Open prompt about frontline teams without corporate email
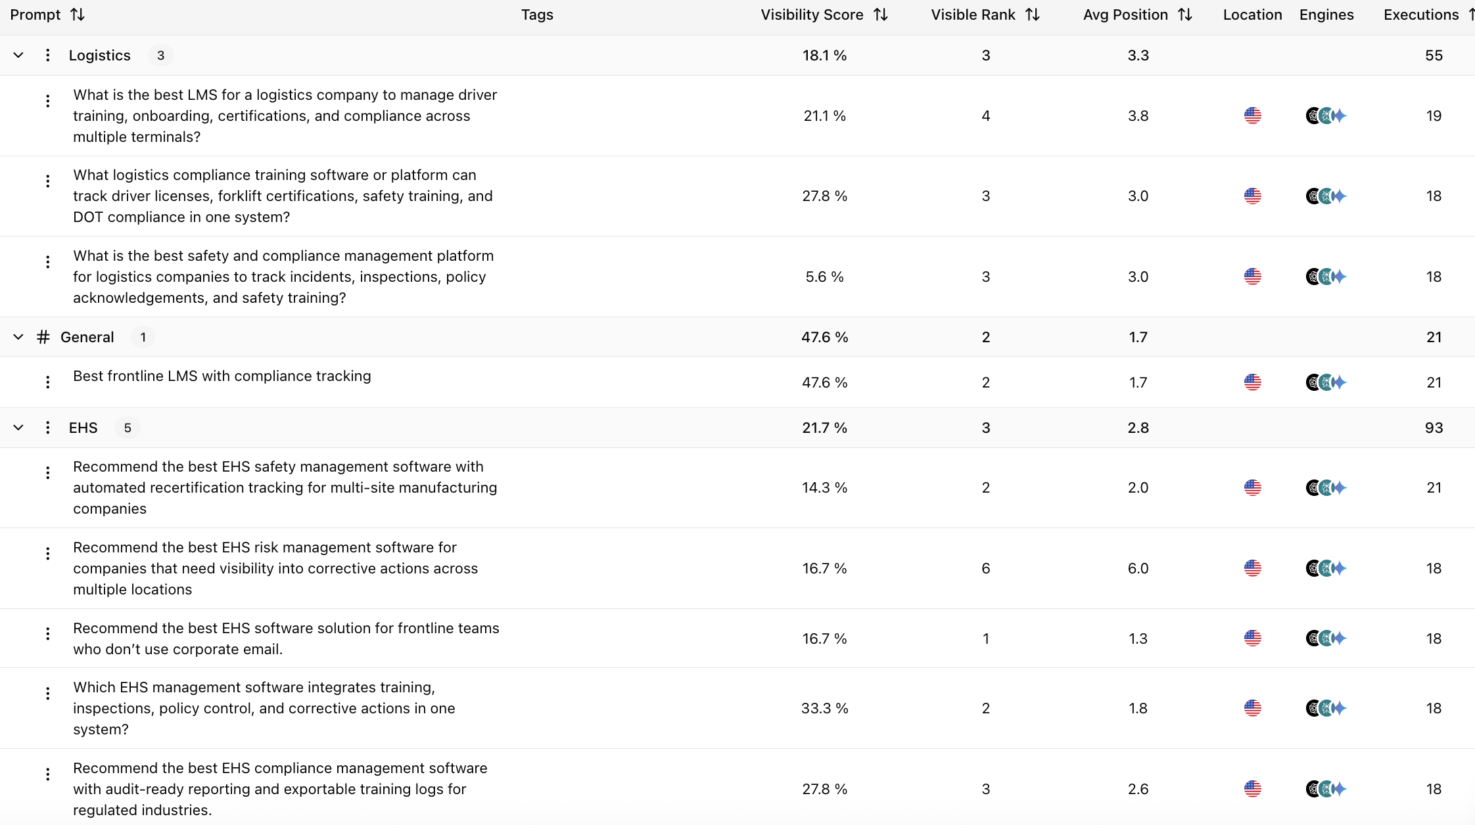This screenshot has height=825, width=1475. point(286,638)
